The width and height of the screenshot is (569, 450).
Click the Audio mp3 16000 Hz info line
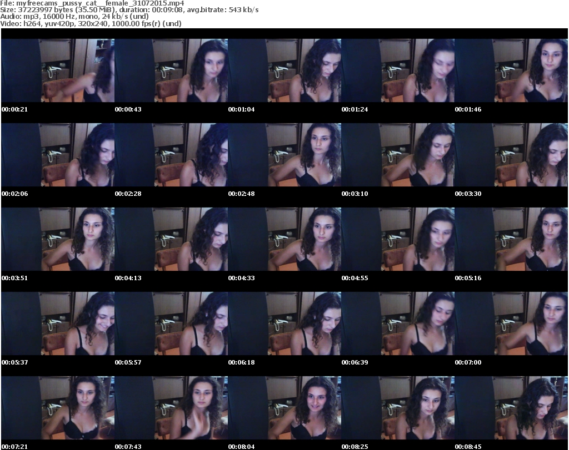(x=74, y=17)
